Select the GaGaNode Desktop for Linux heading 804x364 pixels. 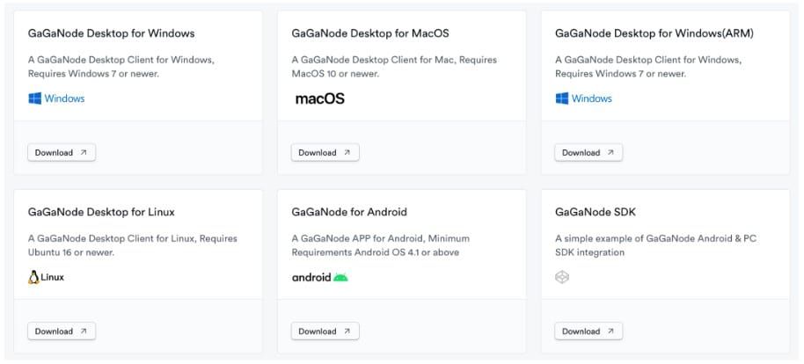tap(101, 212)
